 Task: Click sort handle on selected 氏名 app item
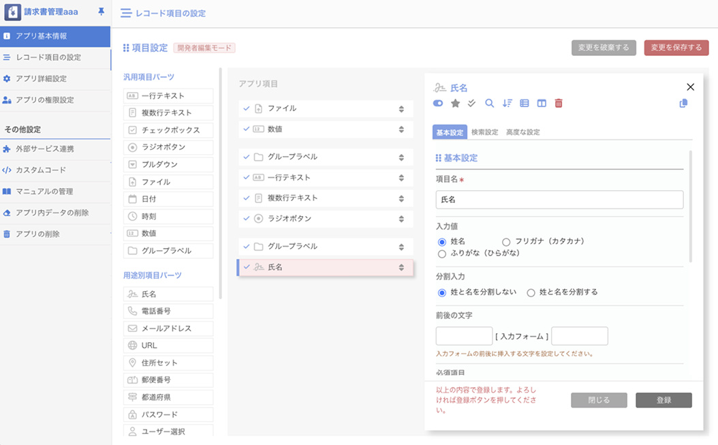(401, 268)
